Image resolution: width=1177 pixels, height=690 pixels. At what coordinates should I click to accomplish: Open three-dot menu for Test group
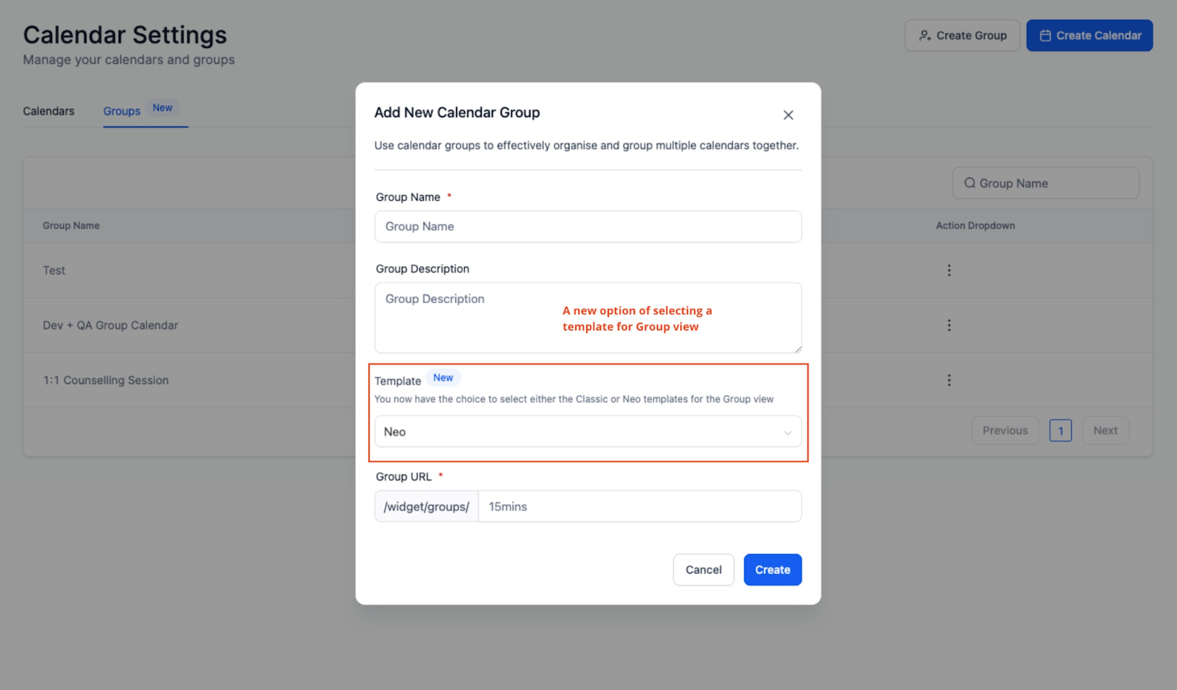[949, 270]
